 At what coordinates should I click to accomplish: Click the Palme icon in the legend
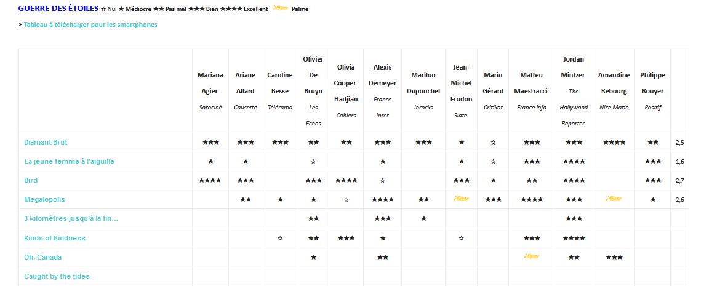[x=281, y=9]
